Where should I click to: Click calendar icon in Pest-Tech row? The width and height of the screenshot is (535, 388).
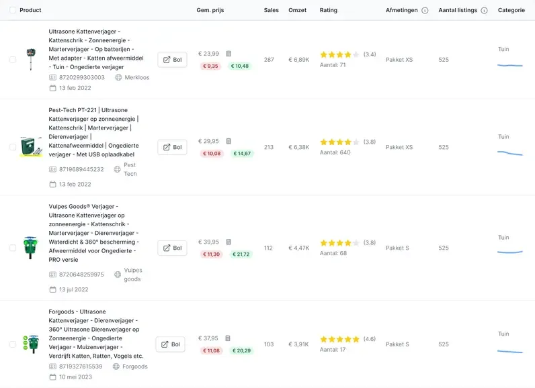click(x=52, y=185)
